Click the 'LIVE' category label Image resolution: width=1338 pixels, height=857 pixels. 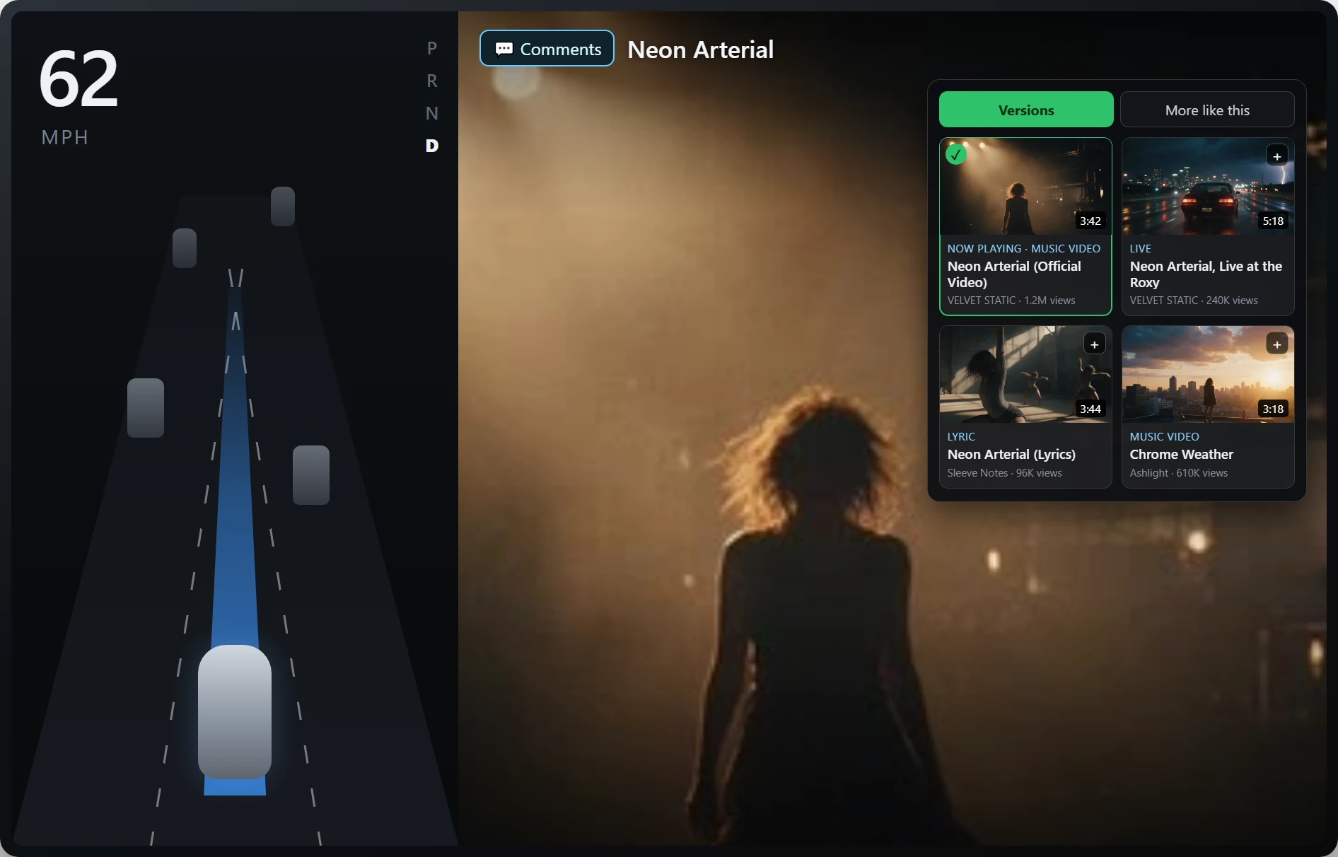coord(1140,249)
